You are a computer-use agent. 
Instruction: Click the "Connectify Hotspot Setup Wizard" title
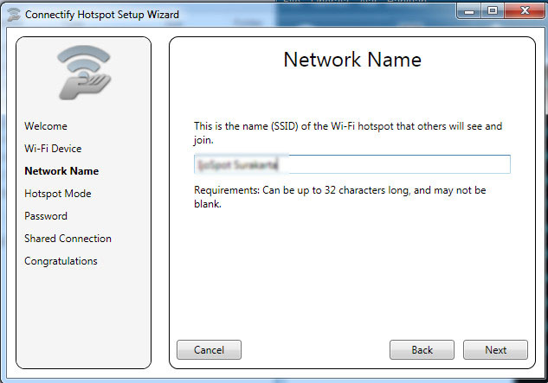[x=102, y=15]
